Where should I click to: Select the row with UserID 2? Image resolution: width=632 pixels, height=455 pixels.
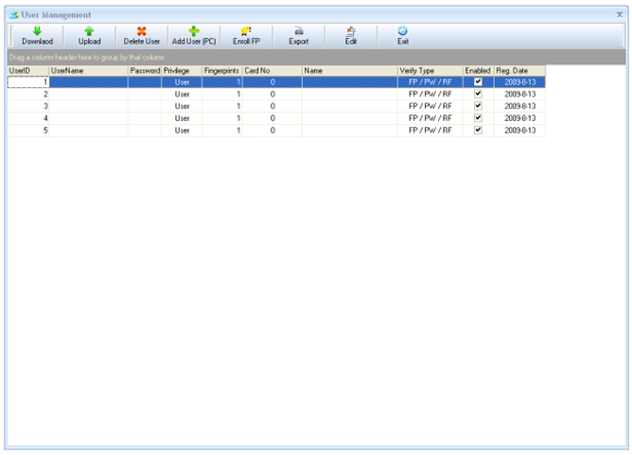click(x=276, y=95)
